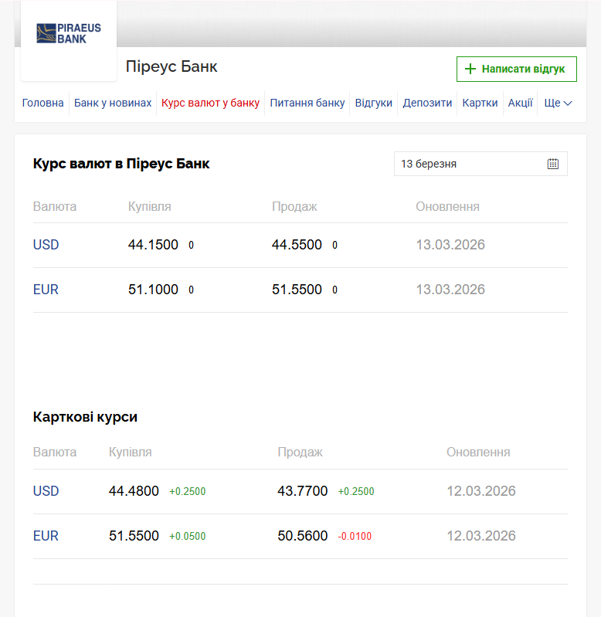This screenshot has width=601, height=617.
Task: Open the "Банк у новинах" tab
Action: [113, 103]
